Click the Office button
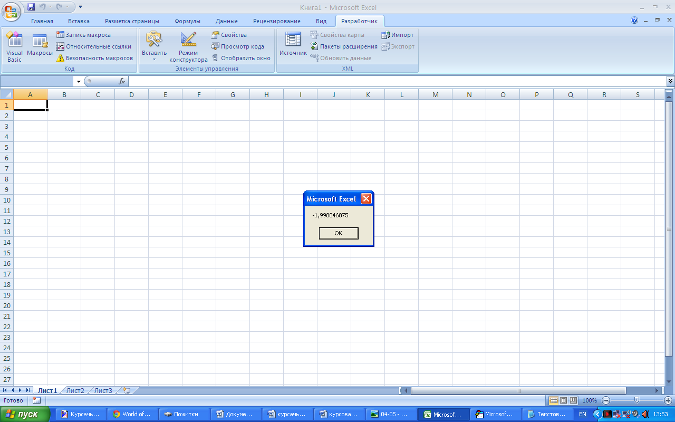Viewport: 675px width, 422px height. tap(11, 11)
